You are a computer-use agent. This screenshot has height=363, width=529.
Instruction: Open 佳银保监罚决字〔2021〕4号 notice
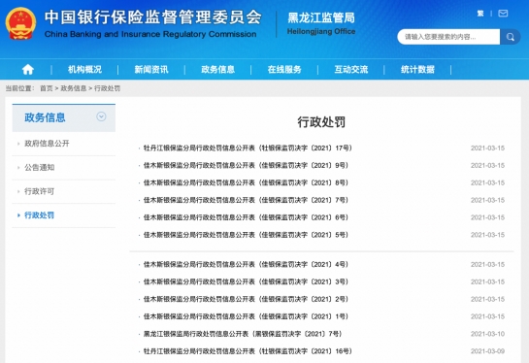click(246, 264)
